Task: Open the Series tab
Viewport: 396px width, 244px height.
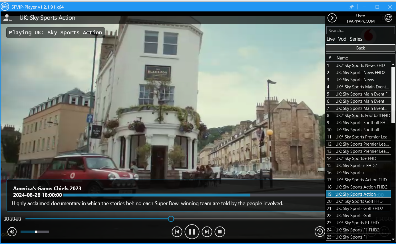Action: 356,39
